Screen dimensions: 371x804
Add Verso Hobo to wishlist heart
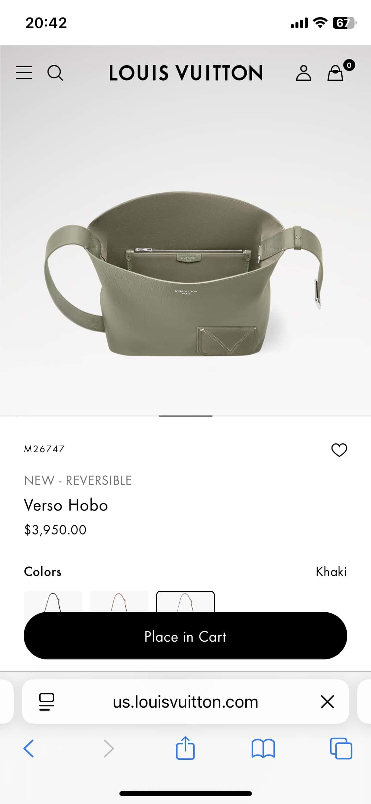tap(339, 450)
